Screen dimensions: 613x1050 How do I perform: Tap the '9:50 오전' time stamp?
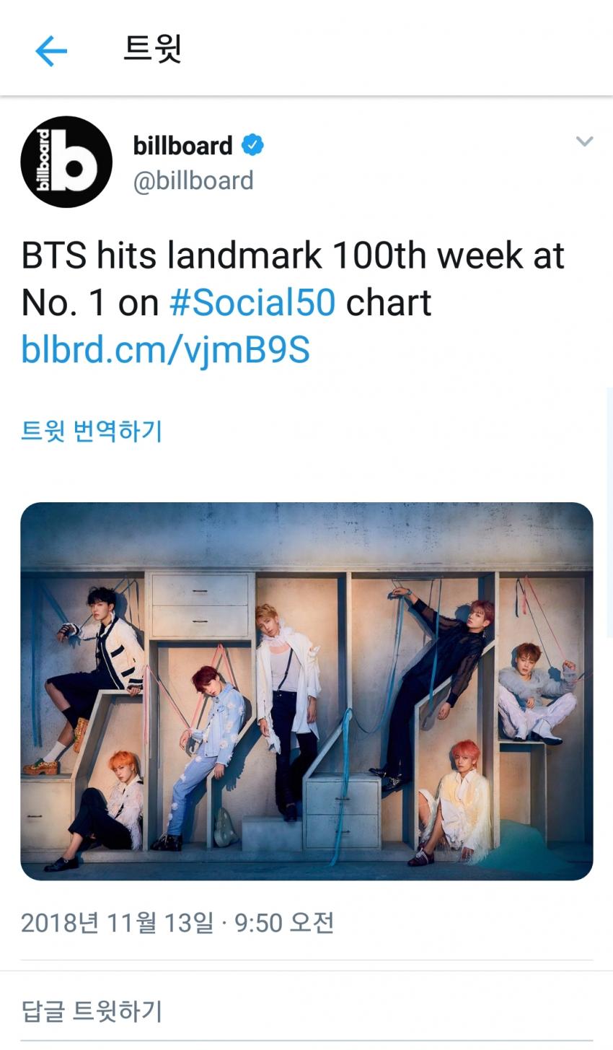pyautogui.click(x=284, y=923)
